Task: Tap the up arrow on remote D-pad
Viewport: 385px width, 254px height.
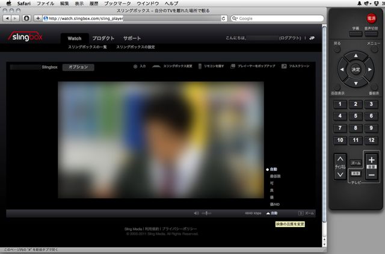Action: (356, 56)
